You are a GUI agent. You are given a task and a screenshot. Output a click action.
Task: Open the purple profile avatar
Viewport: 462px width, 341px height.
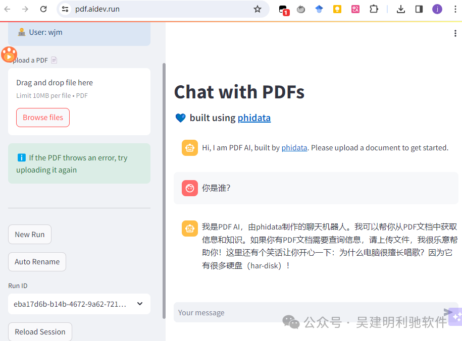(x=437, y=9)
